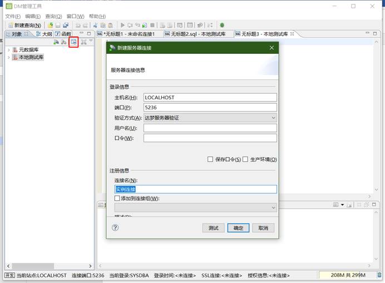Open the 文件 menu

[13, 17]
